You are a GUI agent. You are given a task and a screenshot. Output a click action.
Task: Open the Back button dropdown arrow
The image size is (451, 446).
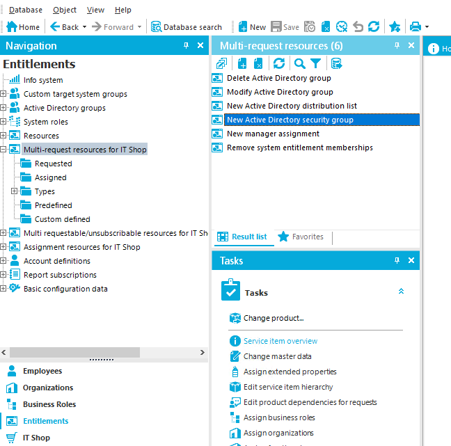click(84, 27)
